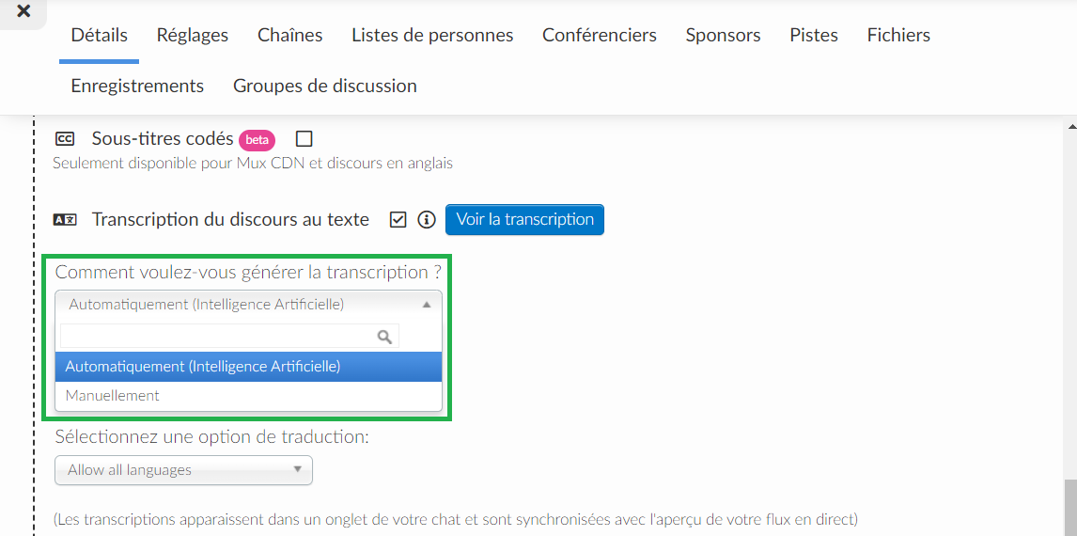This screenshot has height=536, width=1077.
Task: Close the panel with the X icon
Action: [x=23, y=11]
